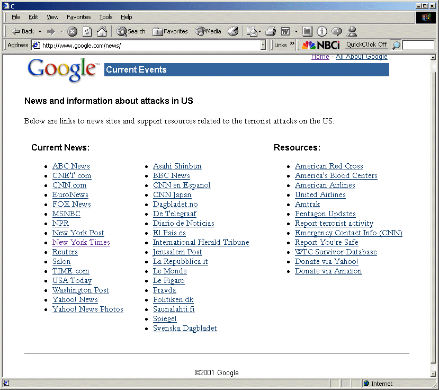
Task: Toggle QuickClick Off button
Action: tap(366, 45)
